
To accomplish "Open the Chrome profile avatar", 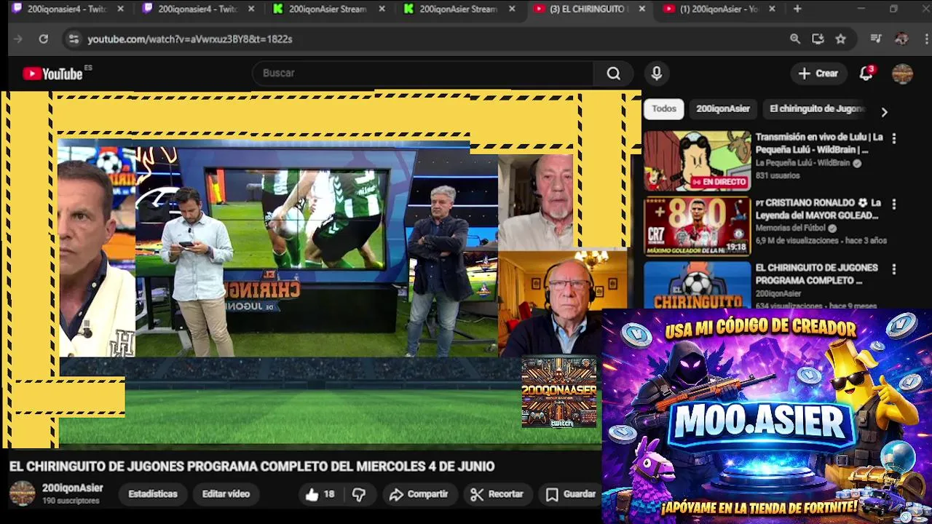I will 901,39.
